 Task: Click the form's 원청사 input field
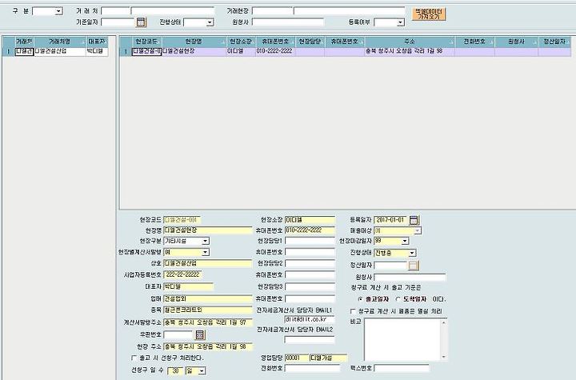click(410, 277)
